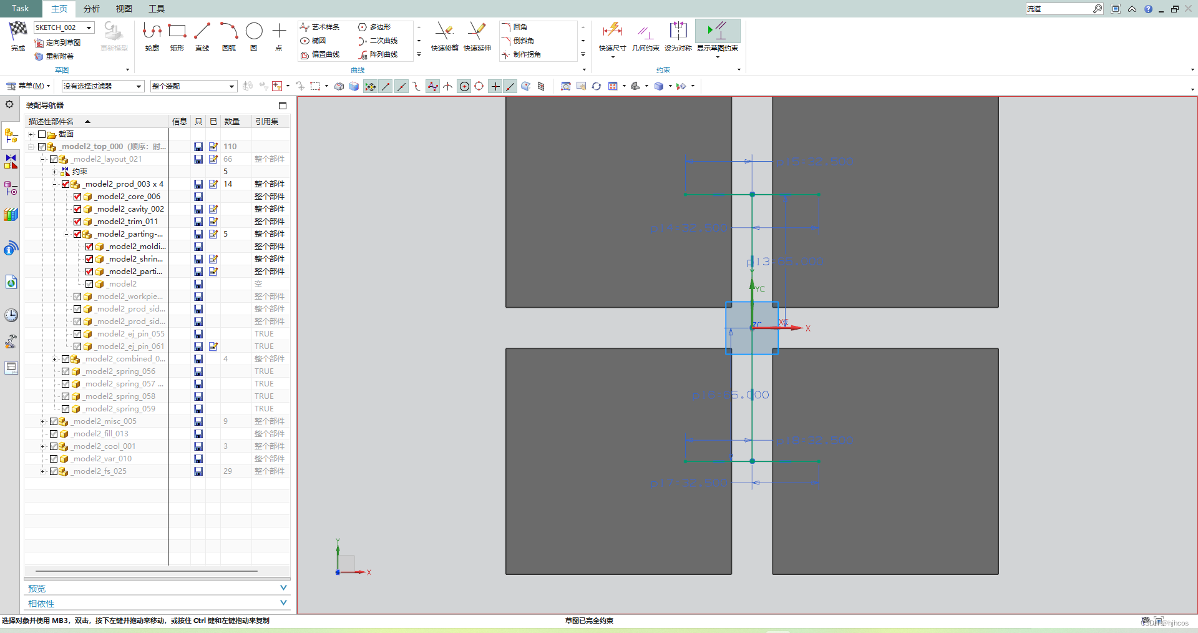1198x633 pixels.
Task: Activate Quick Trim (快速修剪) tool
Action: [444, 36]
